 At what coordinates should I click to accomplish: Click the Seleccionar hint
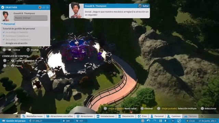click(x=210, y=109)
